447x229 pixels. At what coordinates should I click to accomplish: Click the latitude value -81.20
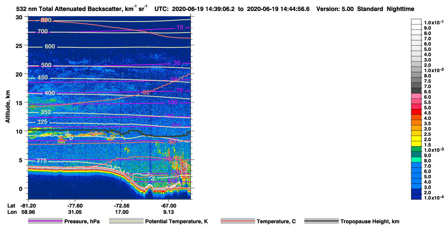pos(28,205)
